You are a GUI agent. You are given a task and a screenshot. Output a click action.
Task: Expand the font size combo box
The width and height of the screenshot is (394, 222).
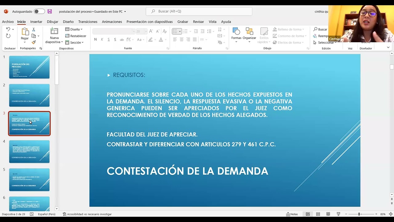coord(146,31)
